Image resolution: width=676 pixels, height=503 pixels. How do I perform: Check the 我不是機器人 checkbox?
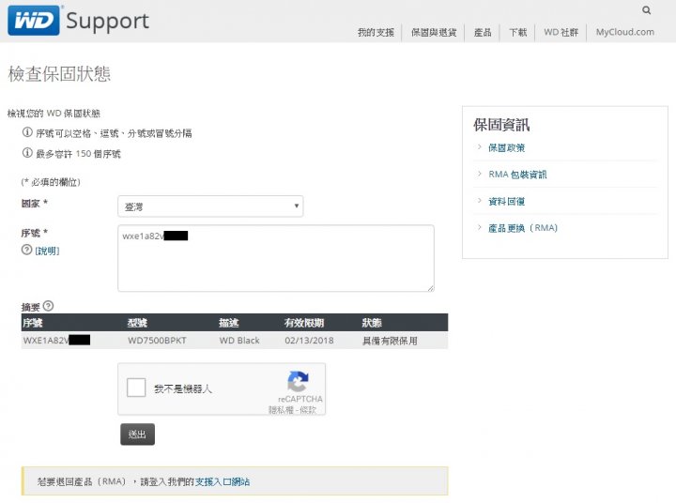tap(136, 388)
